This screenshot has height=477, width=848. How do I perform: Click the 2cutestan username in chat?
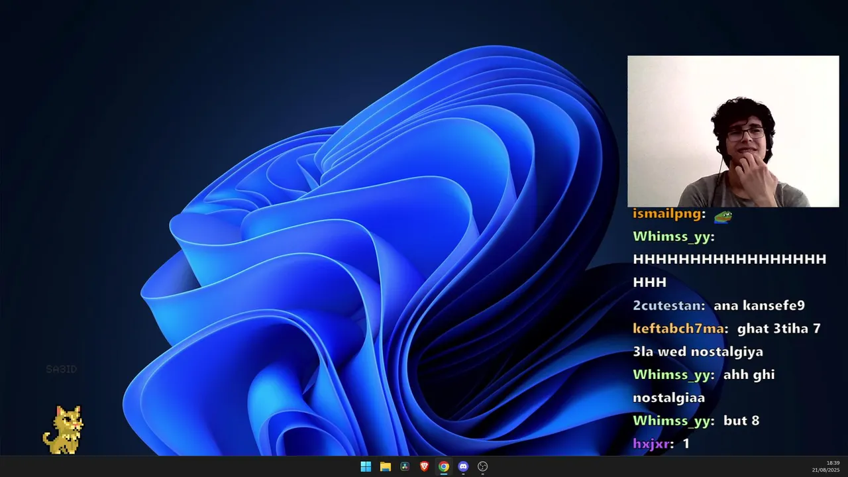tap(667, 305)
